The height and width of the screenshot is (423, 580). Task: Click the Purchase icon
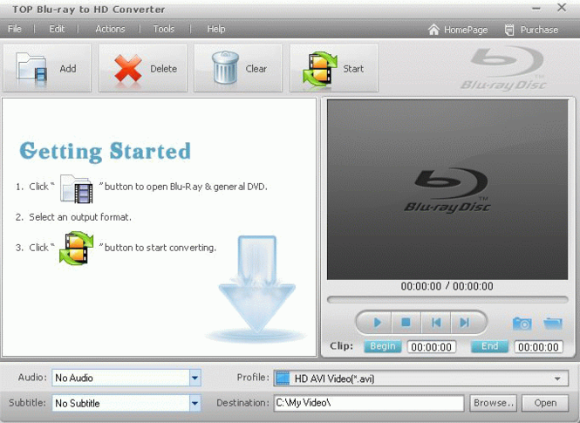pos(509,30)
